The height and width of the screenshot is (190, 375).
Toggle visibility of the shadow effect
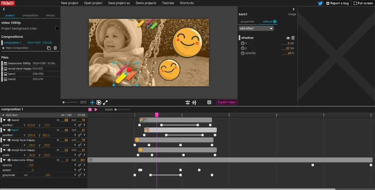(288, 38)
